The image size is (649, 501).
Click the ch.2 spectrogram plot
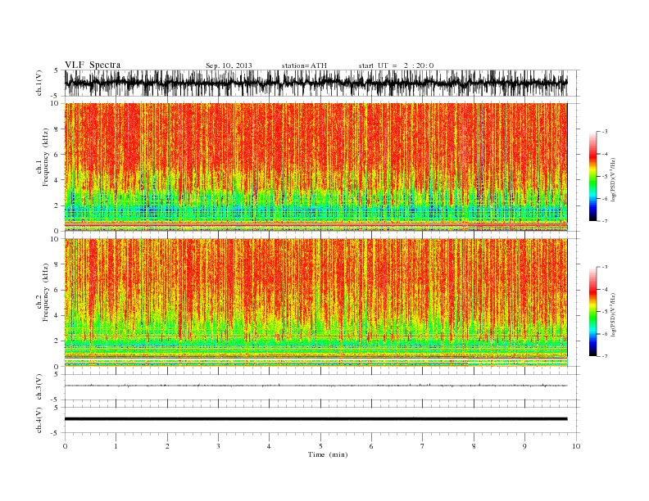(x=315, y=302)
